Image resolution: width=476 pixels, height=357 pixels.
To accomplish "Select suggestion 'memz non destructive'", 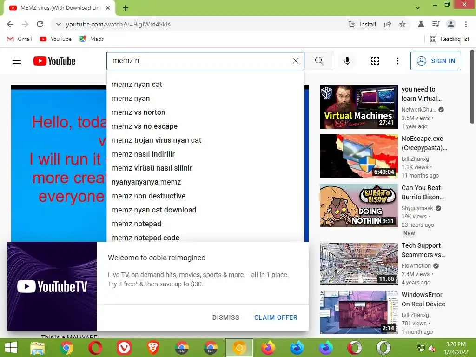I will [205, 196].
